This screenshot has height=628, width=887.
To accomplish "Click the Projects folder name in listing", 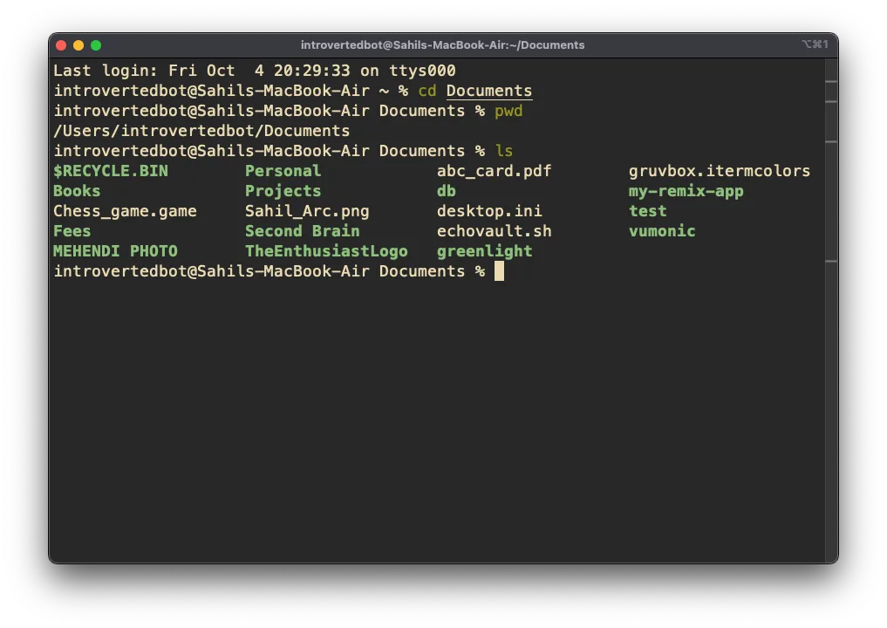I will coord(283,191).
